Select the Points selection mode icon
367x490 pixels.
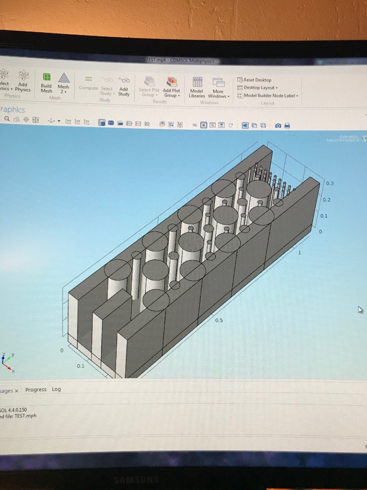pyautogui.click(x=137, y=123)
